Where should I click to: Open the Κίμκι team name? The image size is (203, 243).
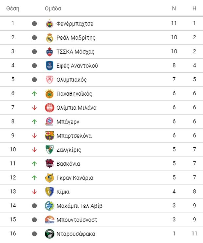click(x=63, y=192)
